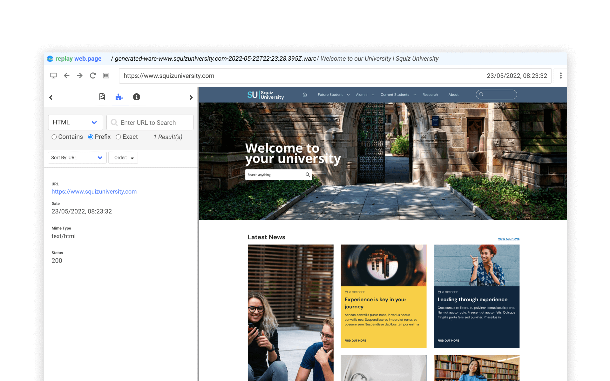
Task: Open the https://www.squizuniversity.com result link
Action: [x=94, y=191]
